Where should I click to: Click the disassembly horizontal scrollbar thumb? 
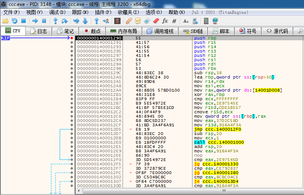coord(224,191)
